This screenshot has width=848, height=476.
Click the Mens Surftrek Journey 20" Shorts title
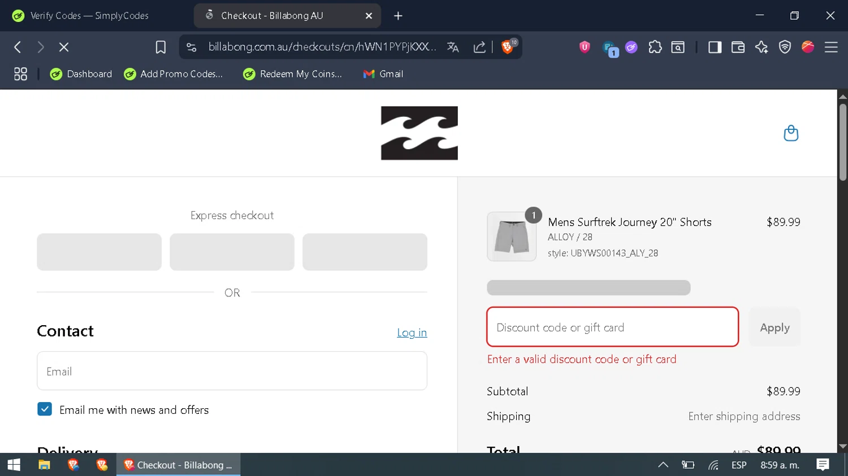630,222
